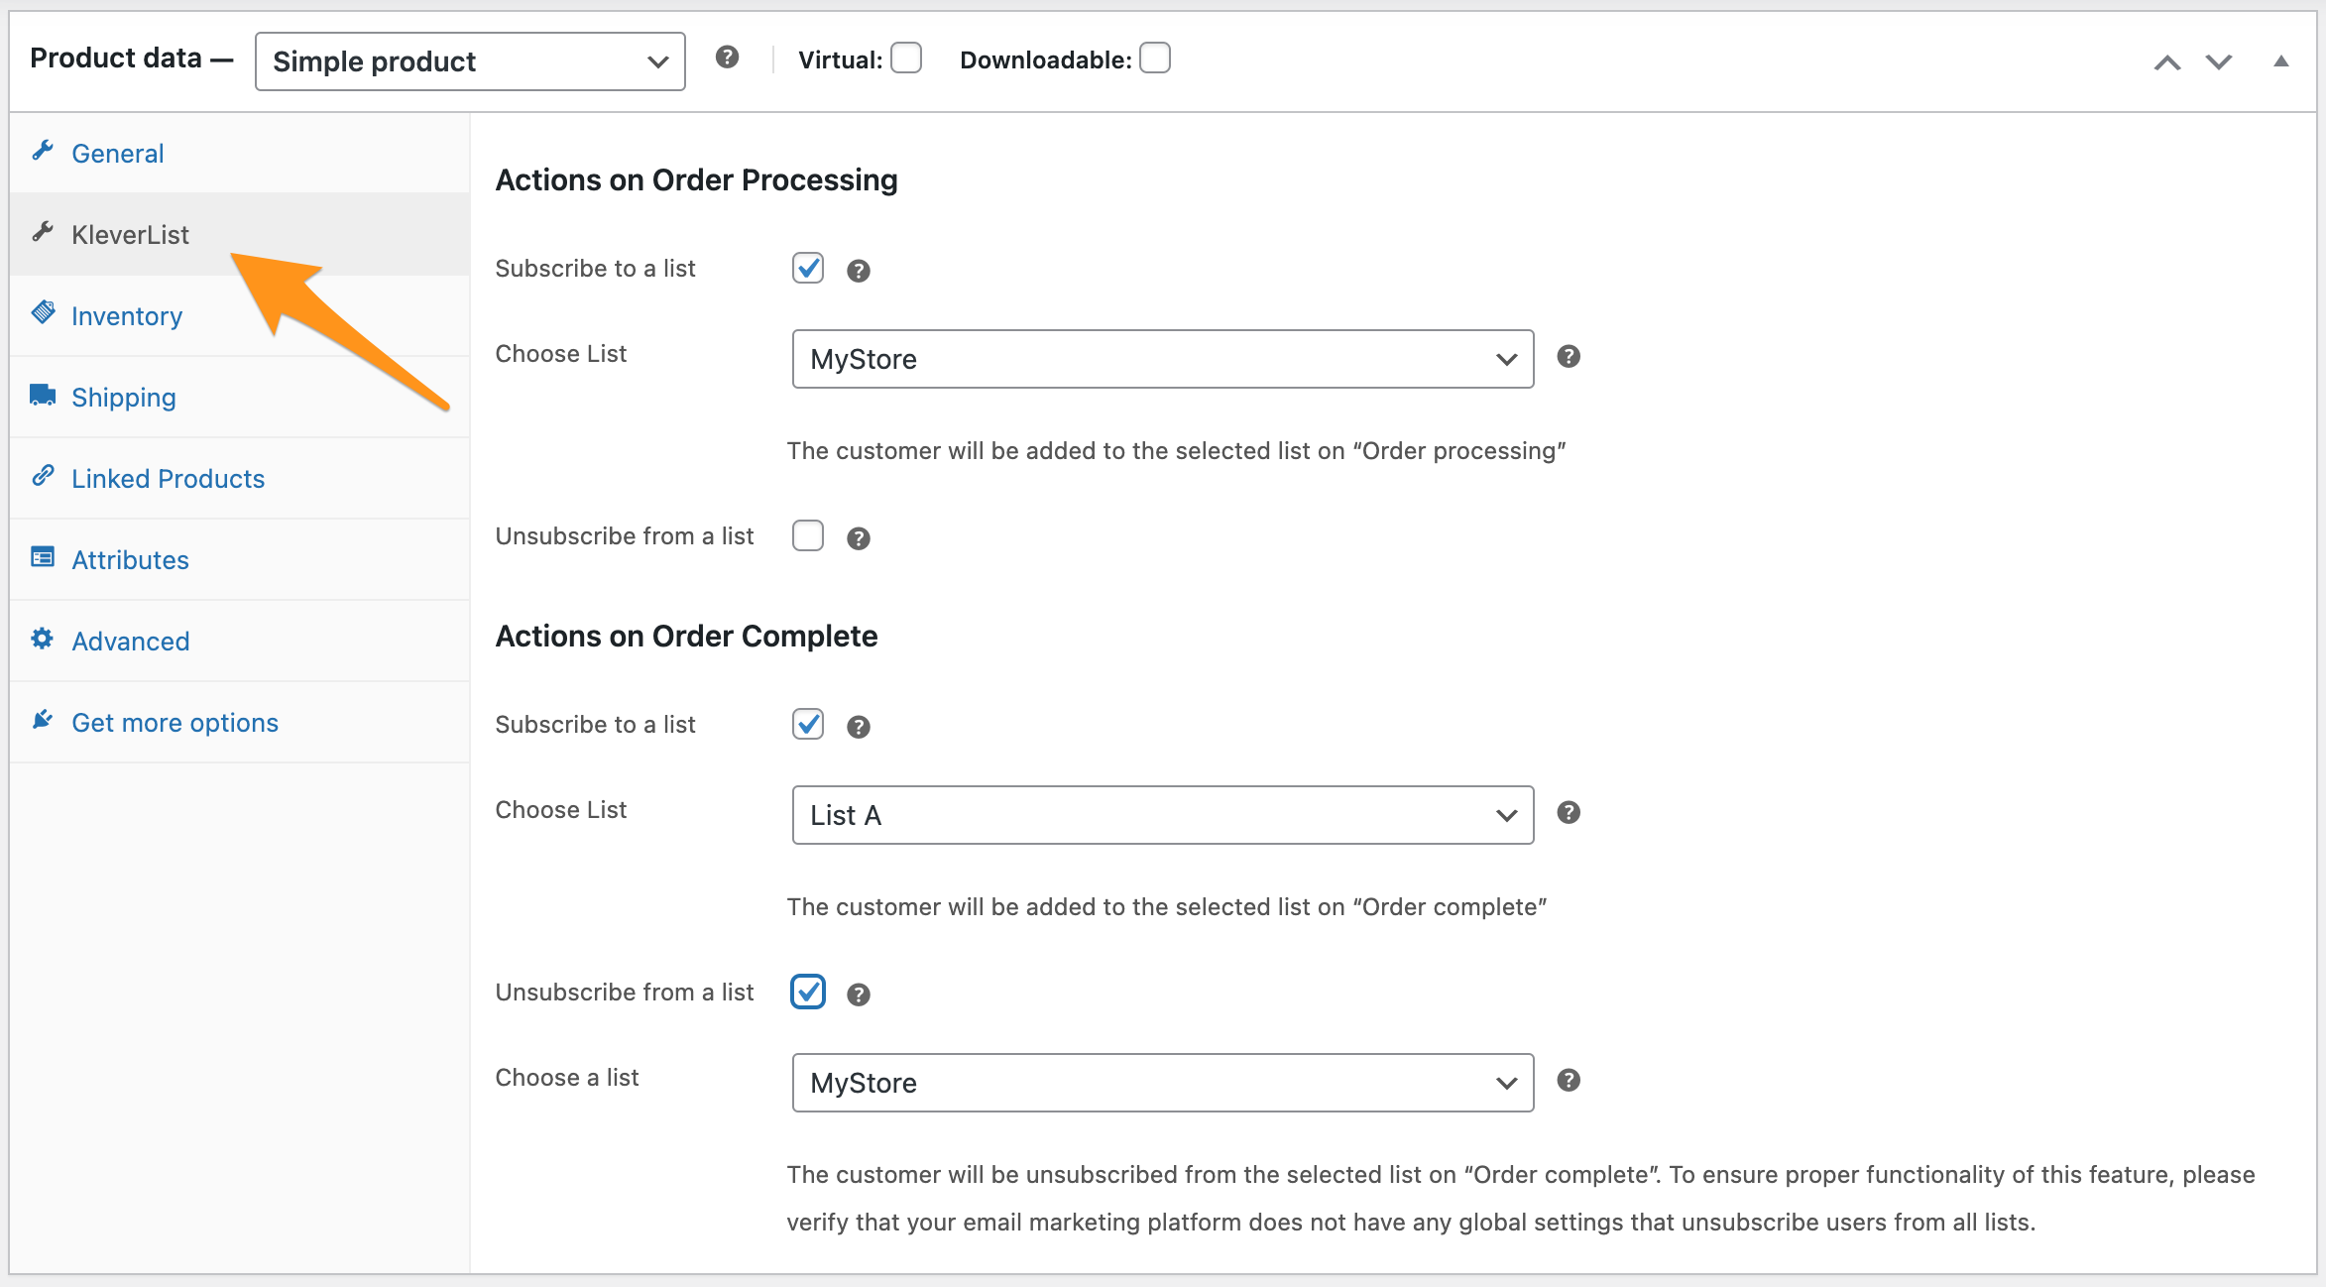Select the KleverList tab
This screenshot has width=2326, height=1287.
pos(239,234)
